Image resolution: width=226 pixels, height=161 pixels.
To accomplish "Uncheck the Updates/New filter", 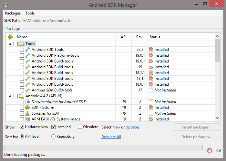I will (22, 127).
